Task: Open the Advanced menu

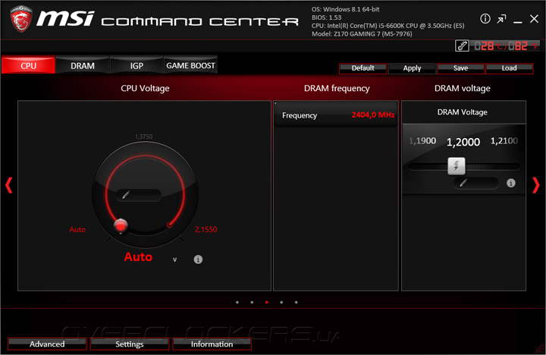Action: (47, 344)
